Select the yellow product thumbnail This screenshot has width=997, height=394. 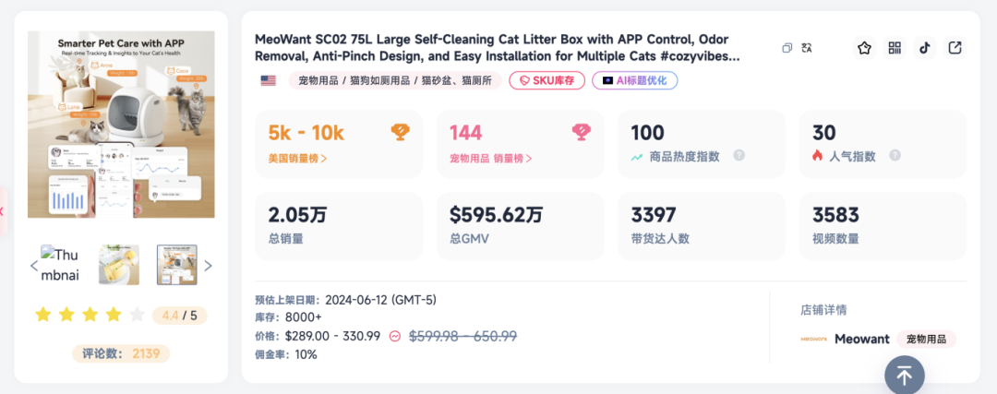click(x=119, y=265)
